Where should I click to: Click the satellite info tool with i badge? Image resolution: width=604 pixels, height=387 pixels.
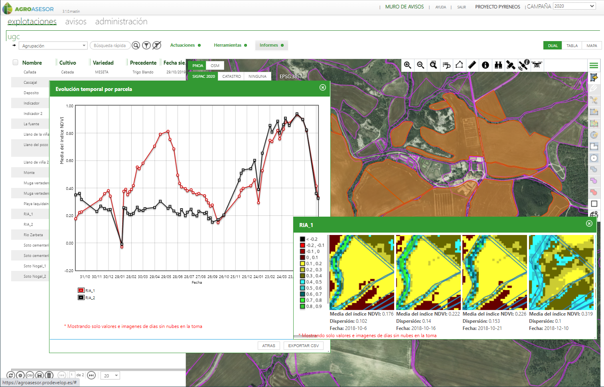524,65
